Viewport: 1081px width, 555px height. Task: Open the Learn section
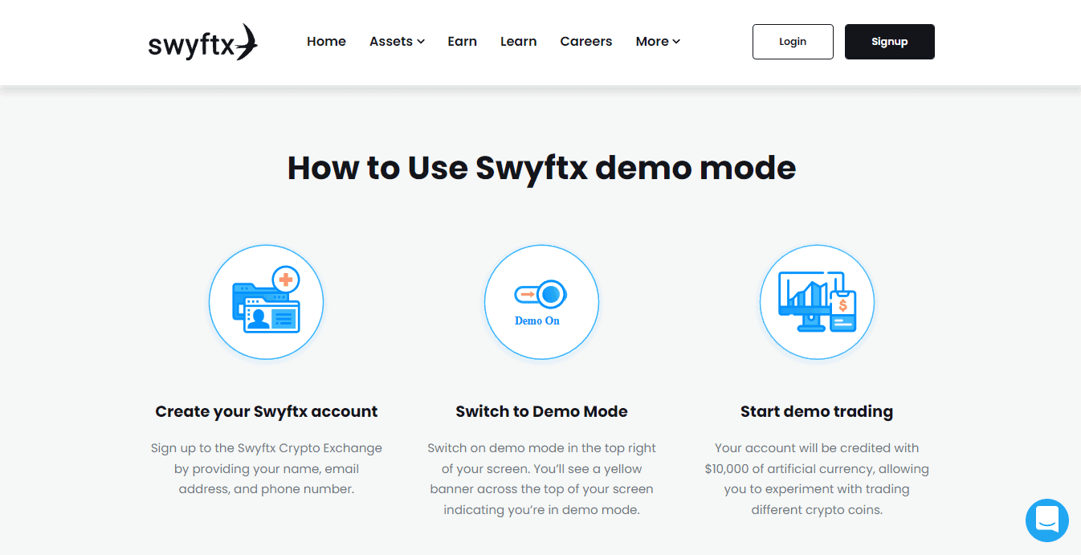(518, 42)
